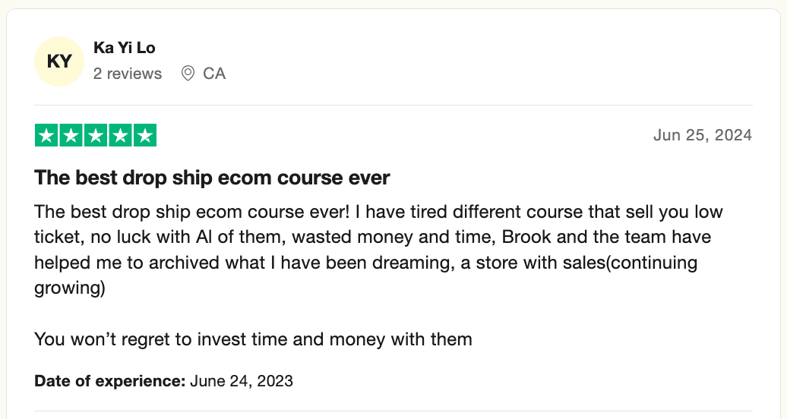Image resolution: width=787 pixels, height=419 pixels.
Task: Open the Ka Yi Lo reviewer profile
Action: (x=124, y=48)
